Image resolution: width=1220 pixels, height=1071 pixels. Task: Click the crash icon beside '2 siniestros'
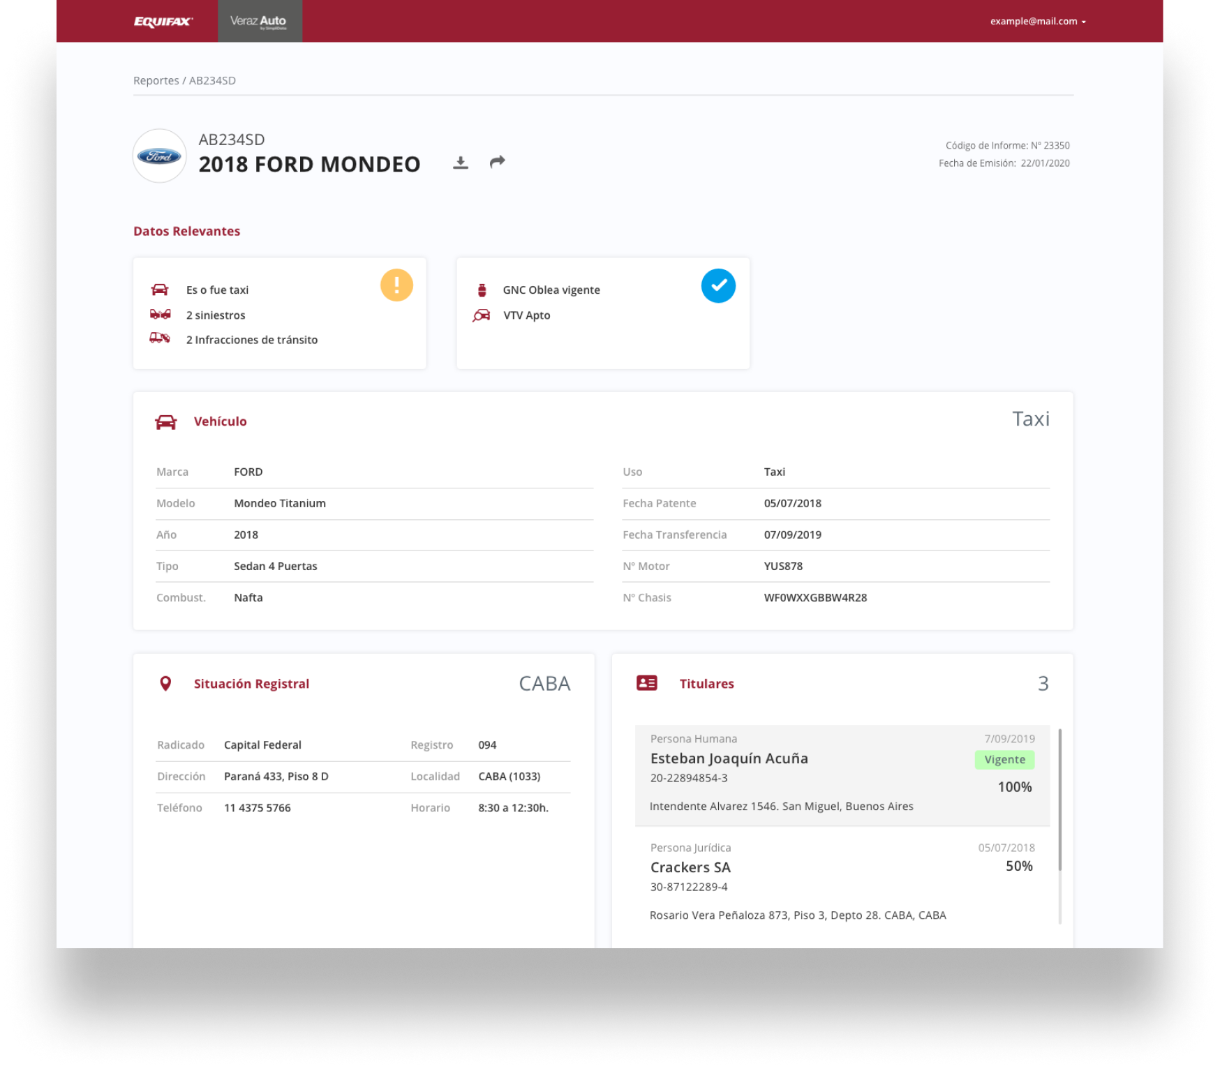[160, 315]
